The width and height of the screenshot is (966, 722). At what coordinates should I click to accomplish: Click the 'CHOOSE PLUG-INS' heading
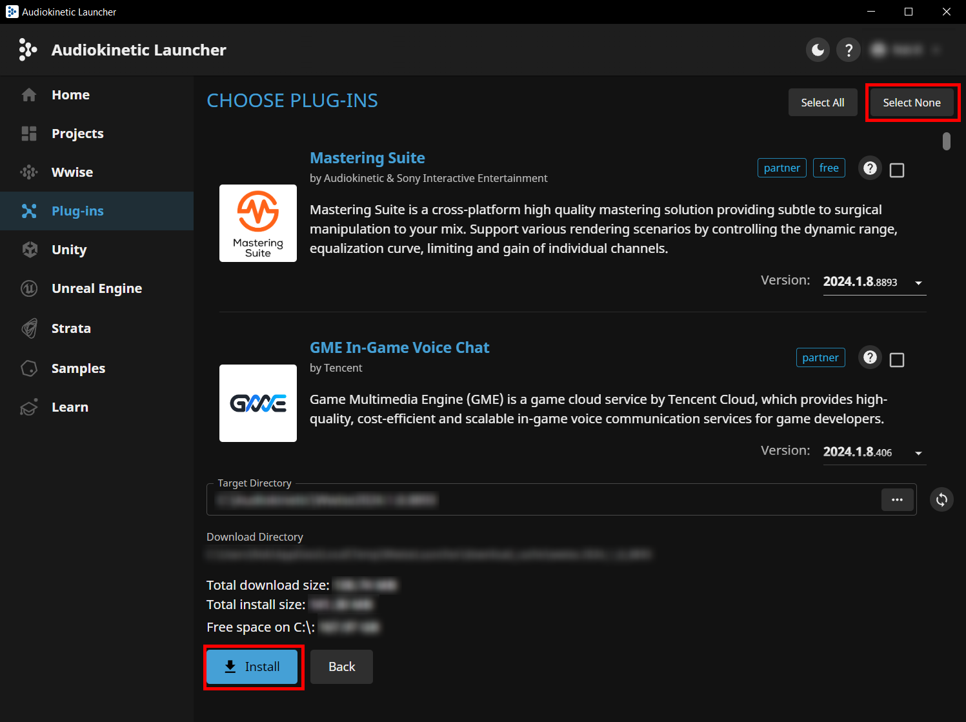tap(292, 101)
